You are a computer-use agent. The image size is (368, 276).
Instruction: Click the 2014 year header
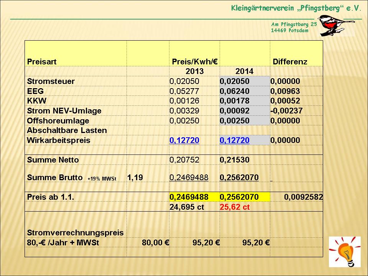pos(244,71)
